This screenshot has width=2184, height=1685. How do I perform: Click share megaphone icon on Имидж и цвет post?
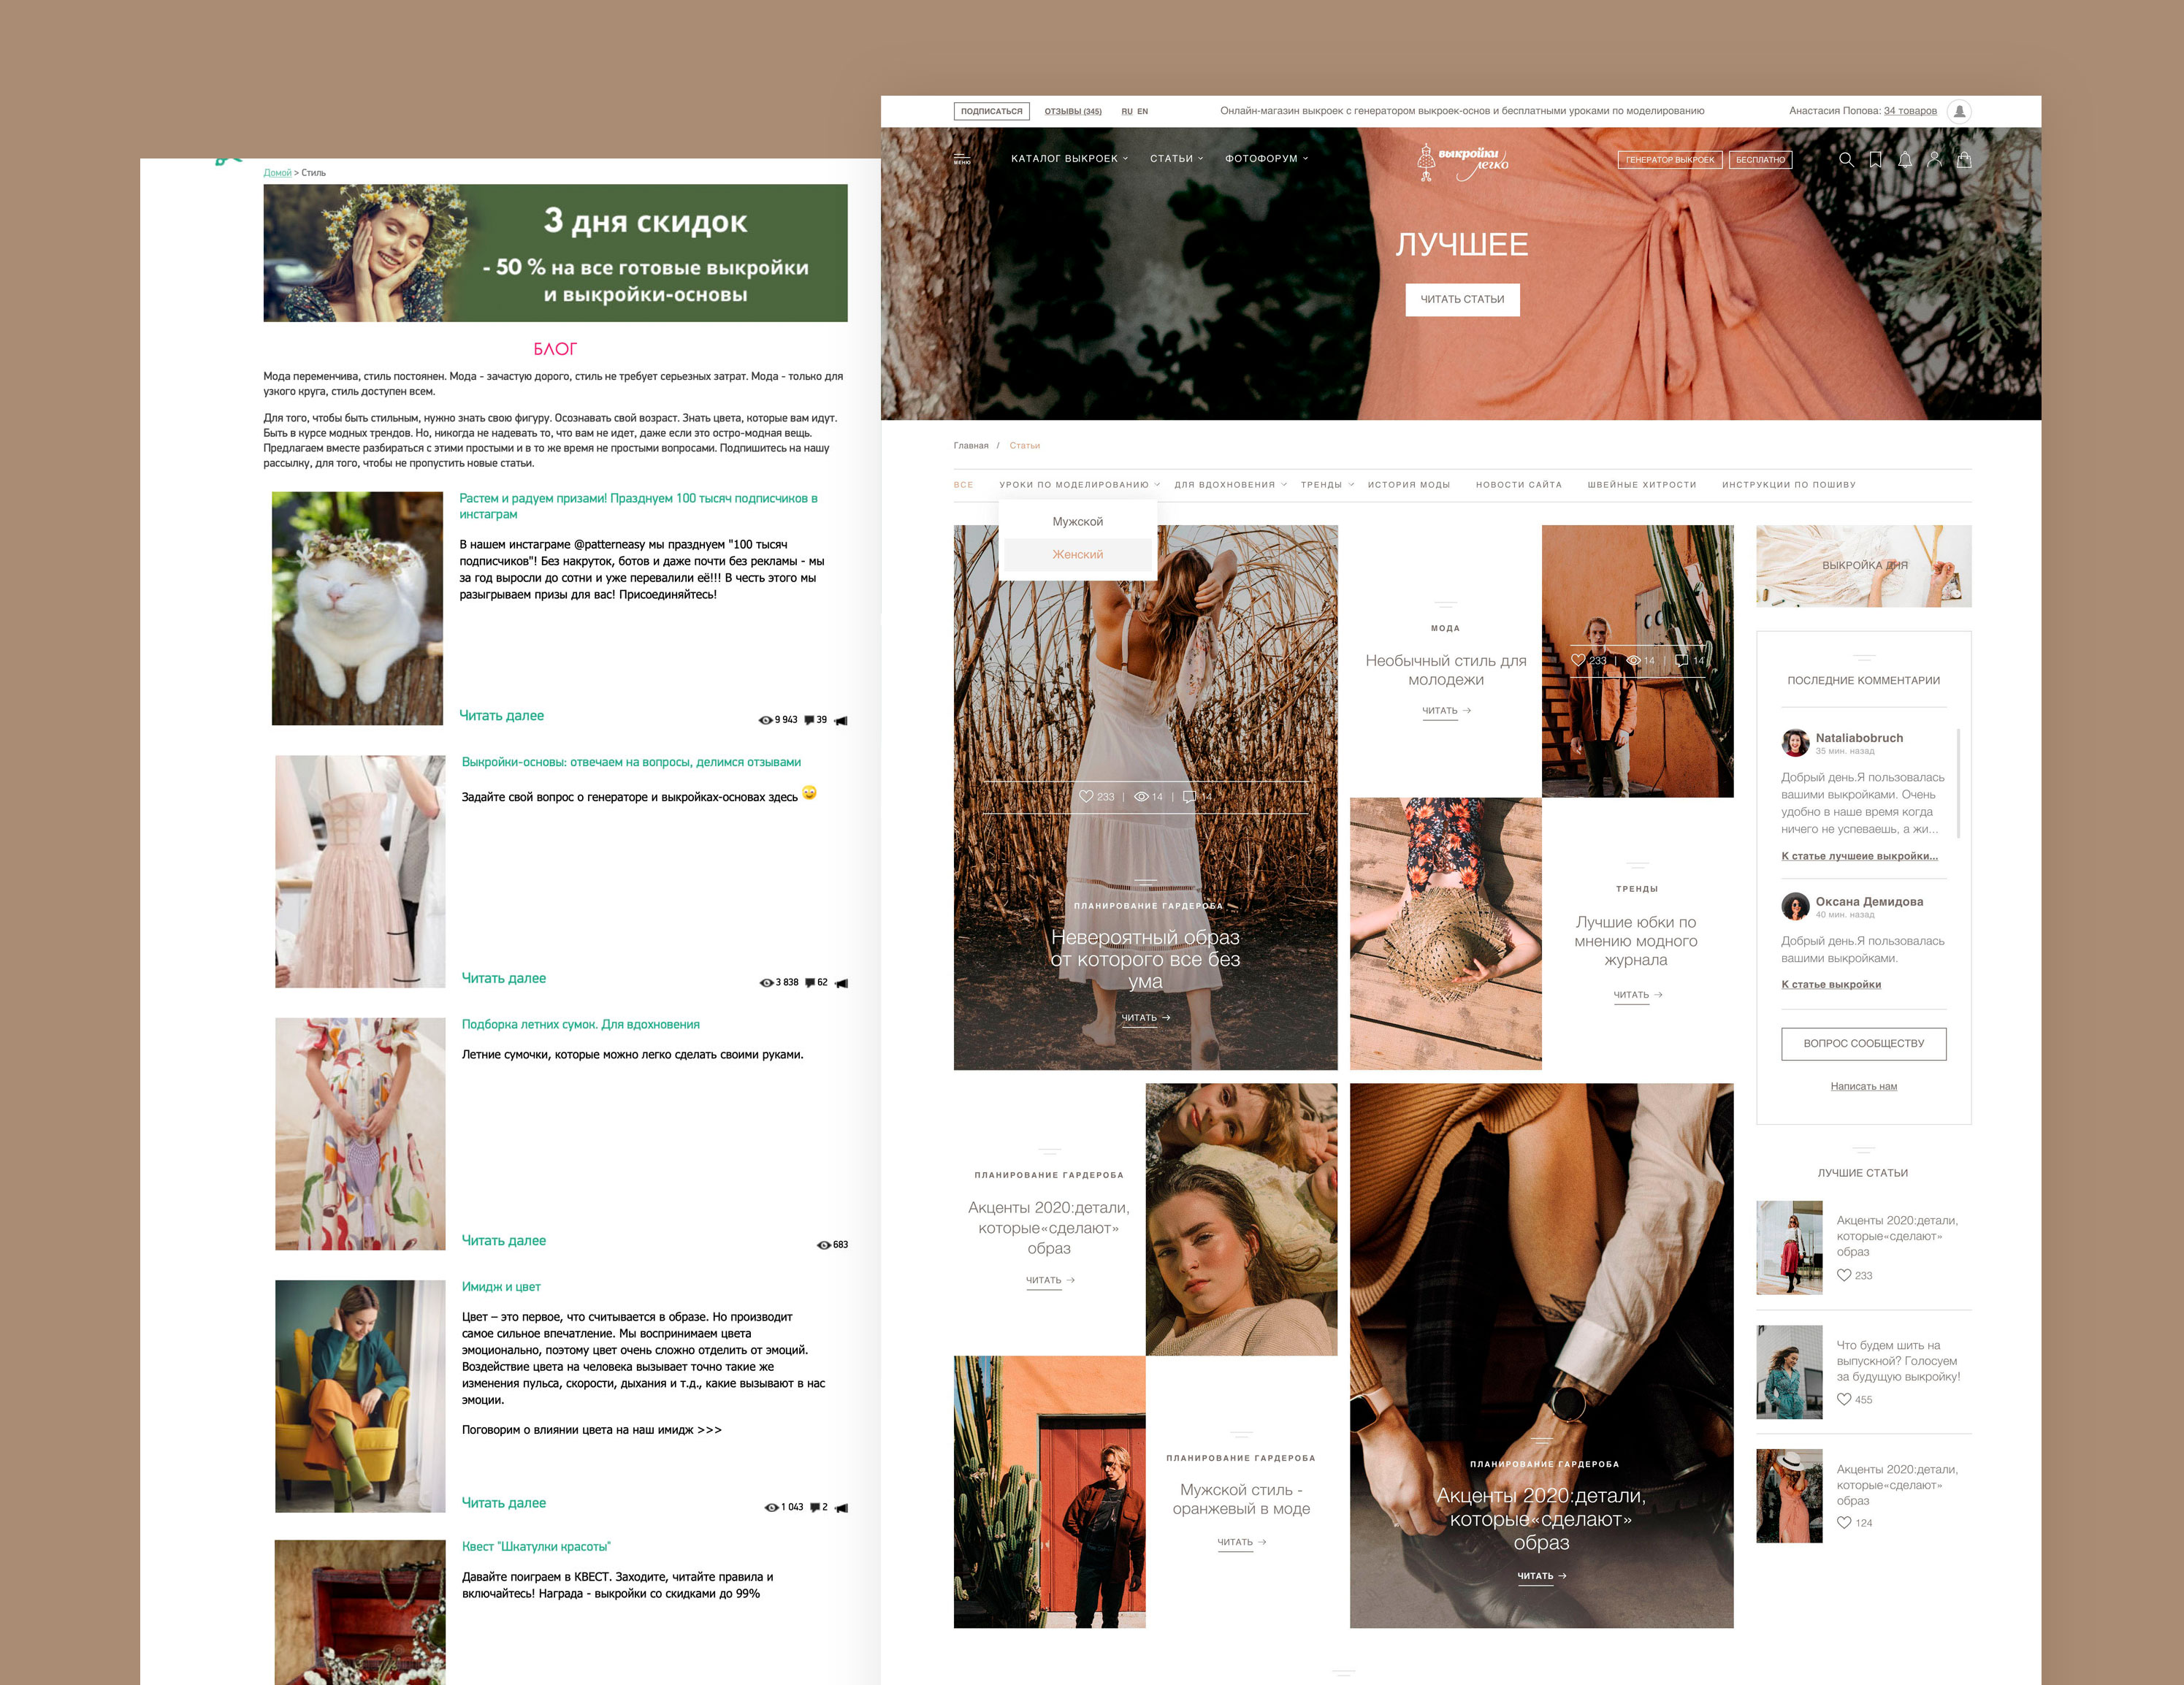tap(841, 1508)
